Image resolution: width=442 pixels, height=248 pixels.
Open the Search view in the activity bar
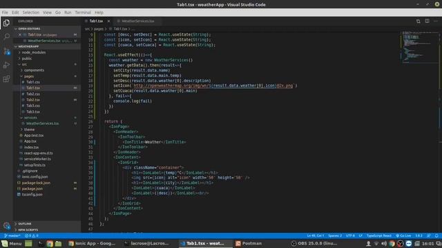click(x=6, y=37)
